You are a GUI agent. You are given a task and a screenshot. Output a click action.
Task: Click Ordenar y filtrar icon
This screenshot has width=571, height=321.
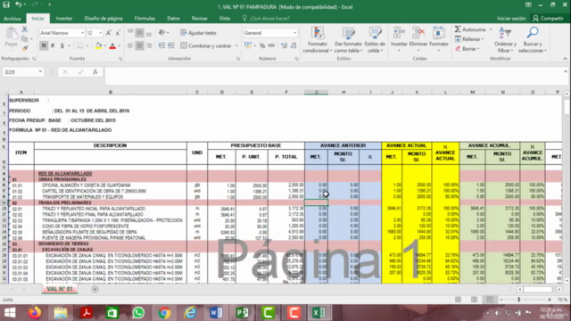pos(505,33)
